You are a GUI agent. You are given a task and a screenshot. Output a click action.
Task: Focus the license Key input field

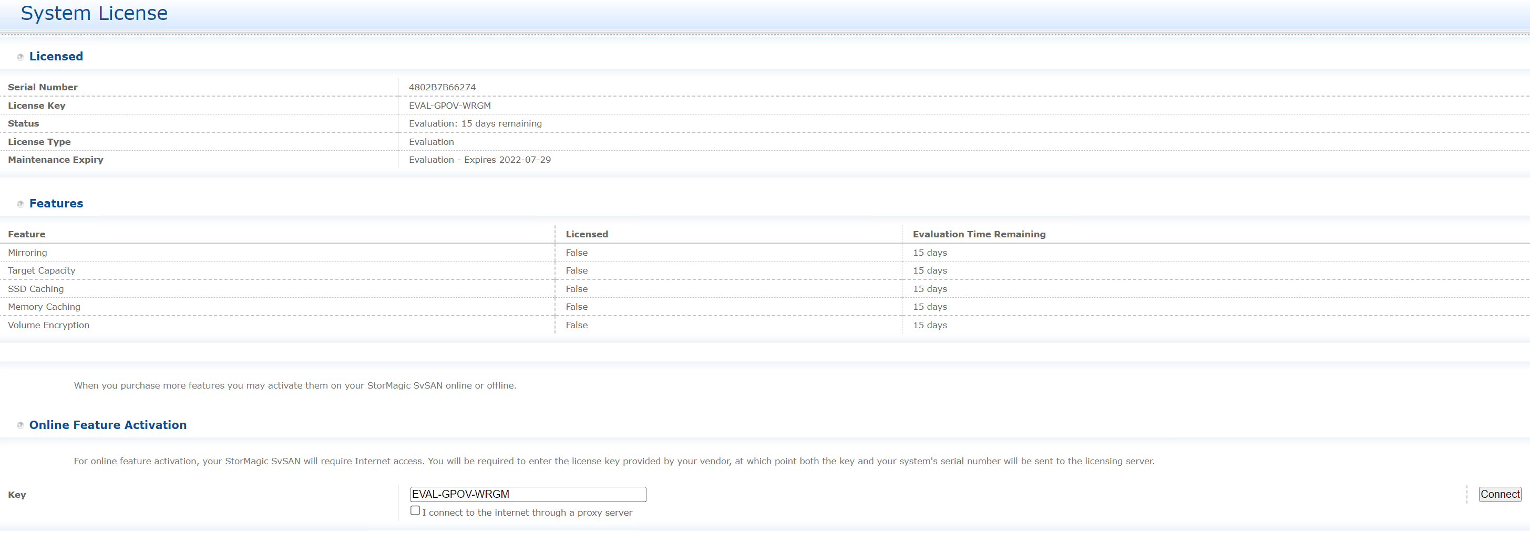point(528,495)
